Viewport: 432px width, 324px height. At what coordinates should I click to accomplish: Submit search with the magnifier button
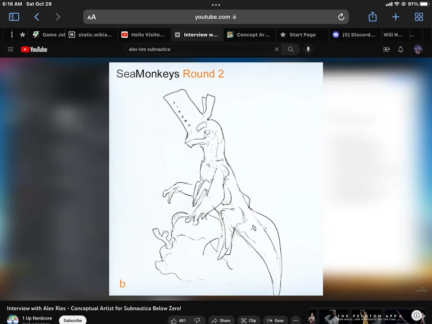click(291, 49)
